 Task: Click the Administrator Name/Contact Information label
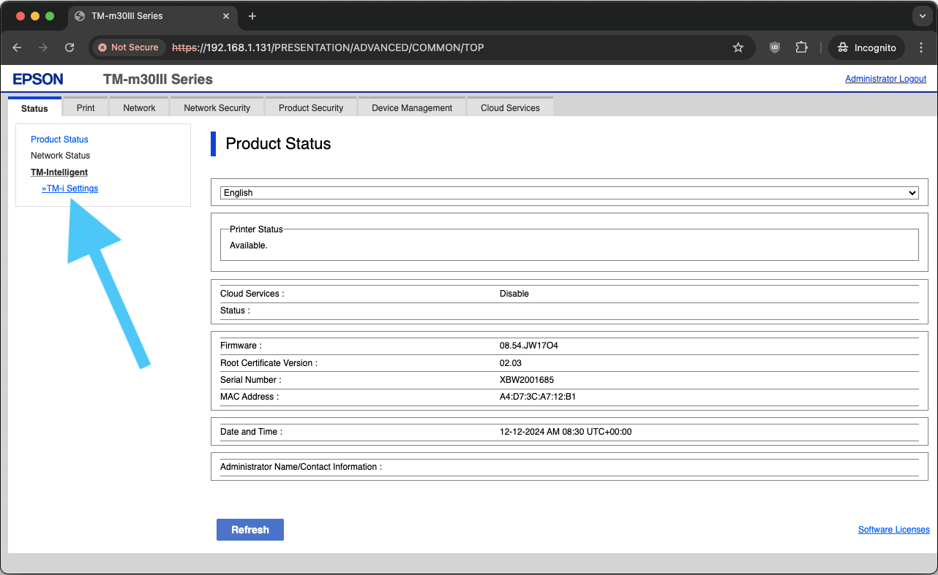point(301,467)
